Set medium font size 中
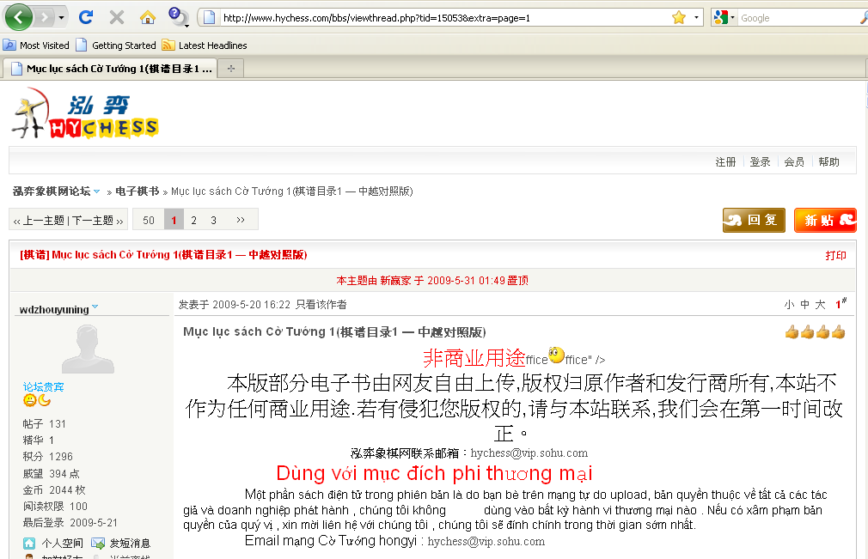This screenshot has width=868, height=559. tap(805, 305)
